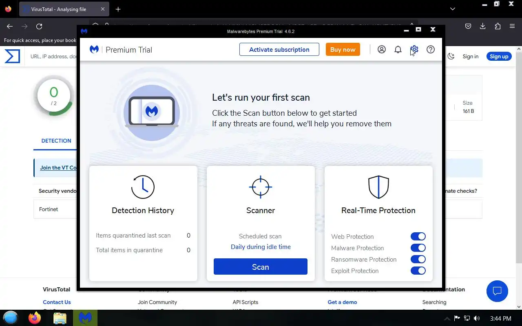Screen dimensions: 522x326
Task: Open Malwarebytes settings gear
Action: click(x=414, y=49)
